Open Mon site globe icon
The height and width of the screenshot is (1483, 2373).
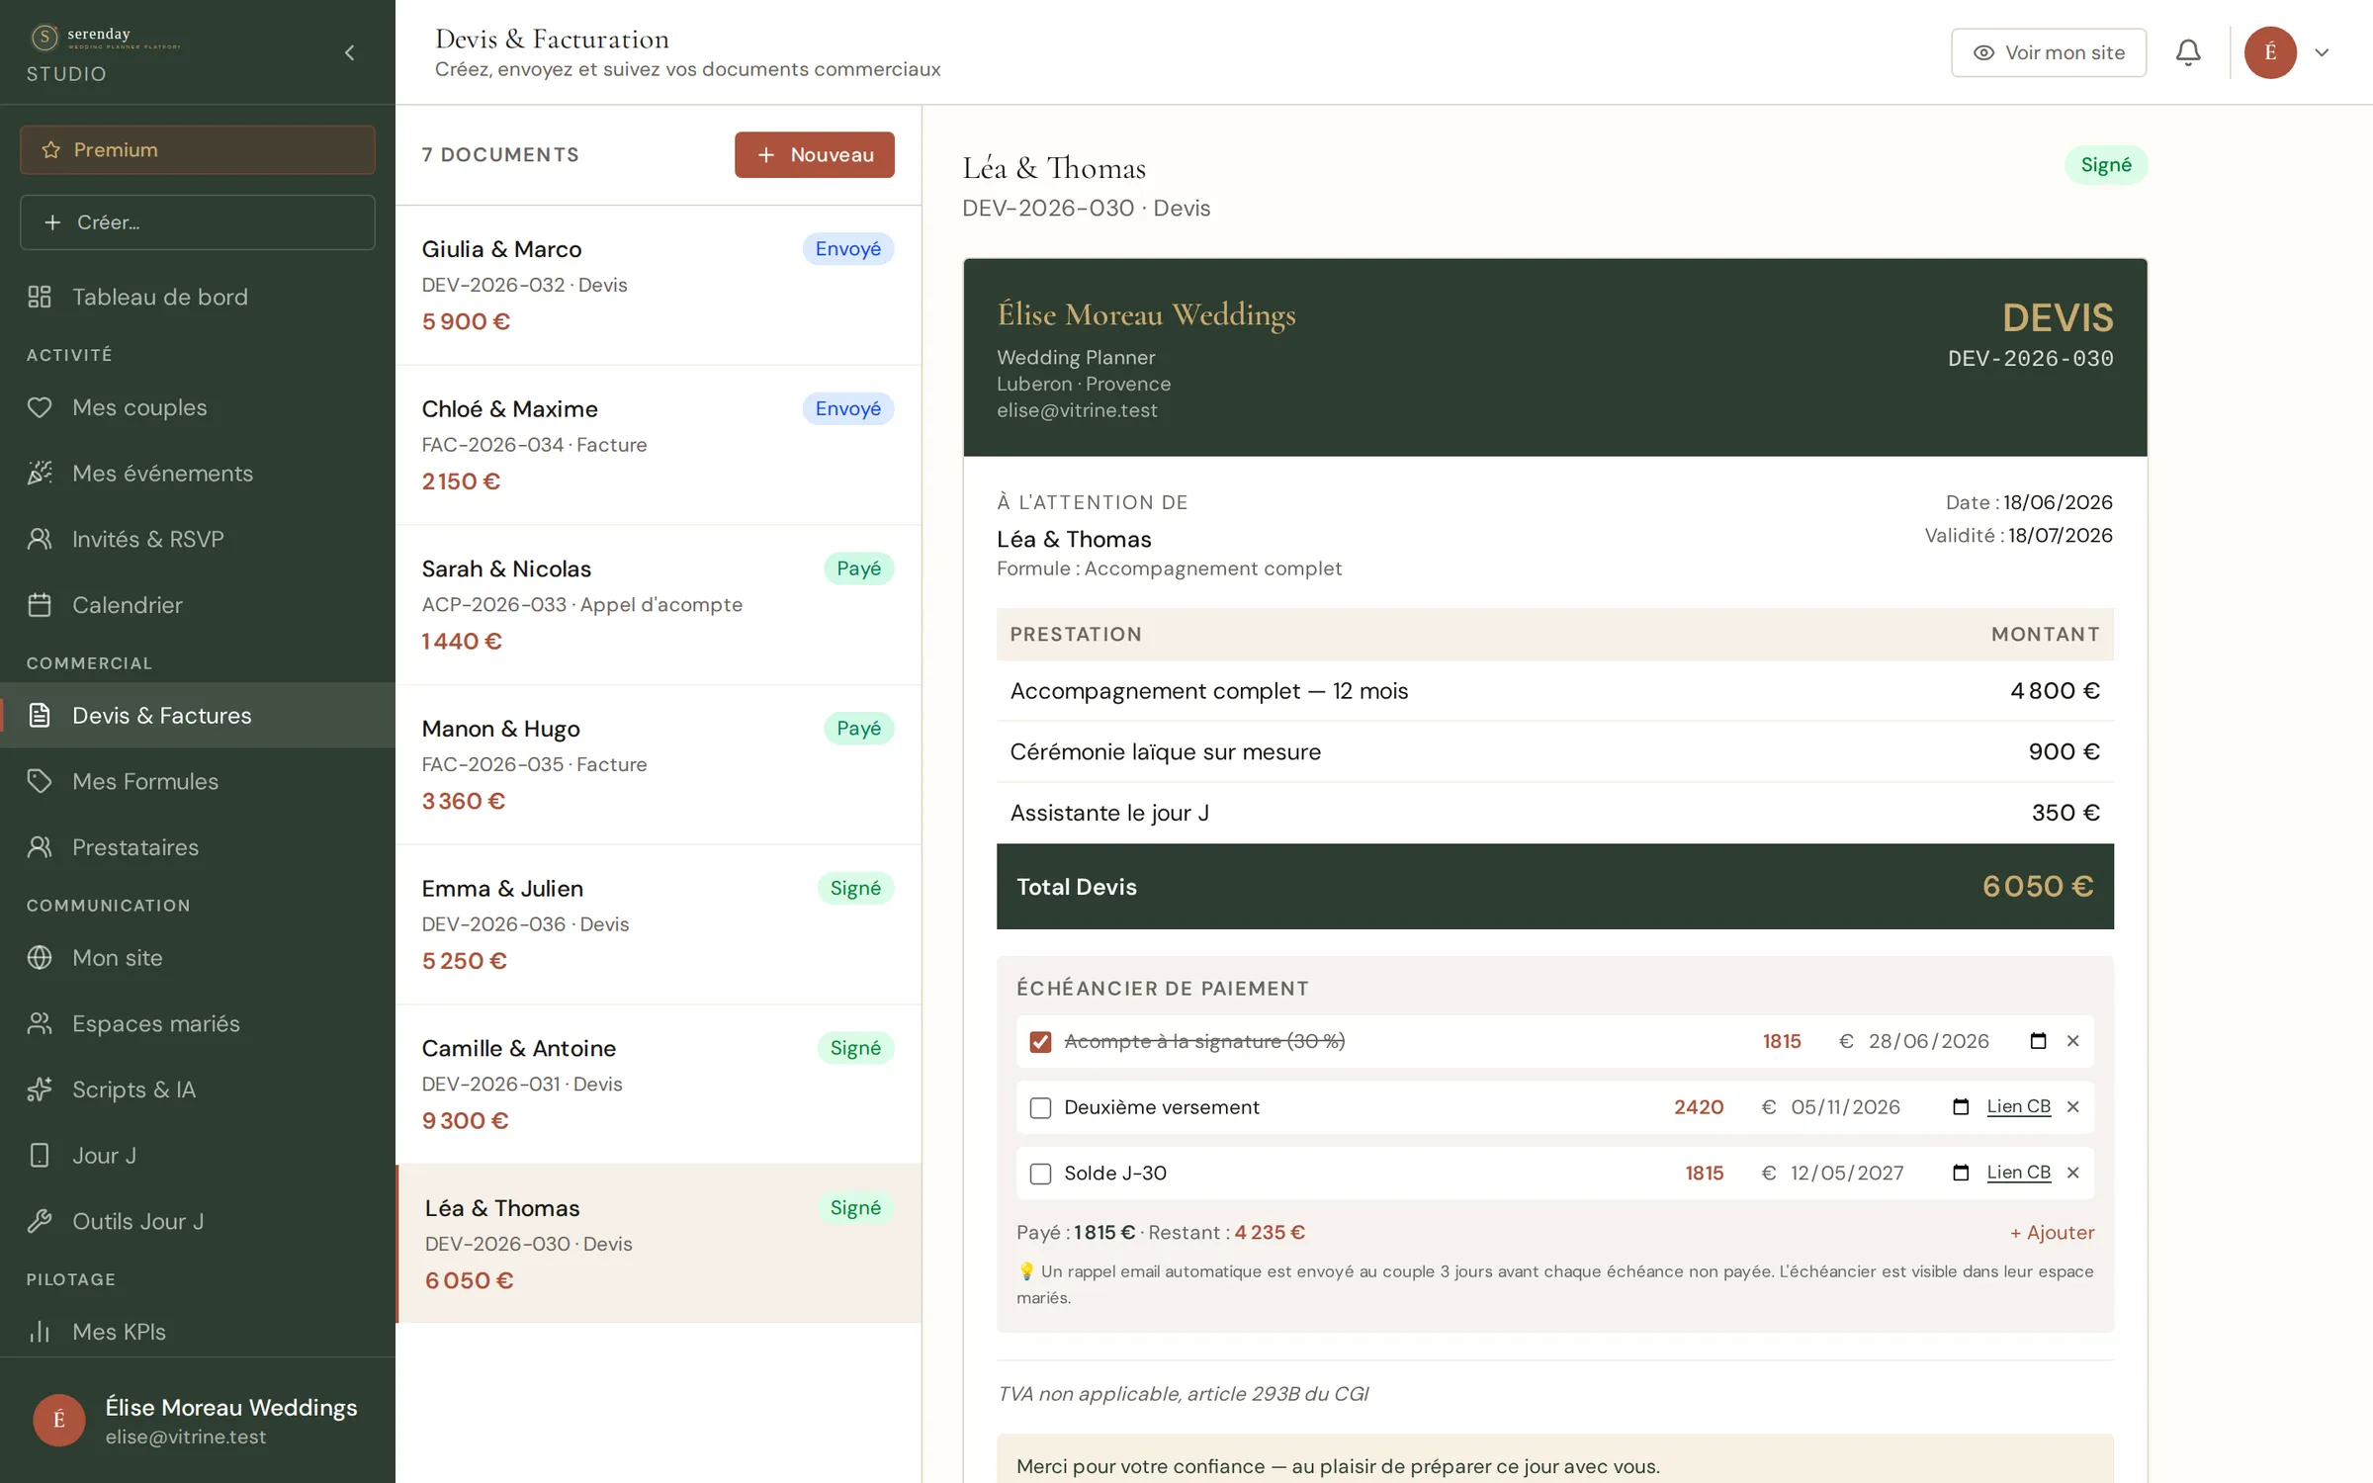click(40, 957)
